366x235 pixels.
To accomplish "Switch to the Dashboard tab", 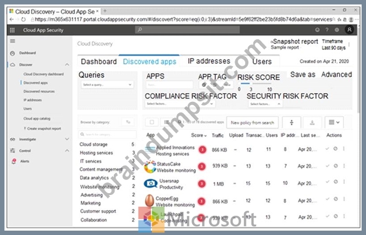I will (99, 61).
